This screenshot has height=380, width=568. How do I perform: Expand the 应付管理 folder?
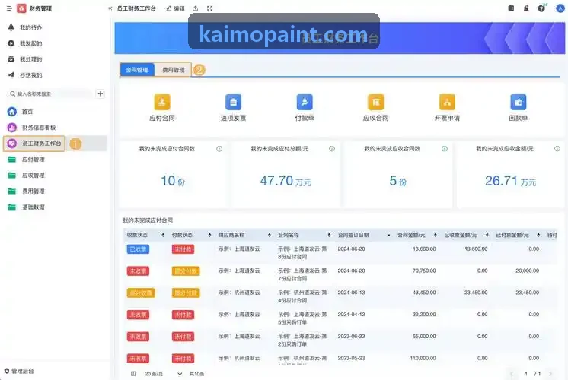click(x=33, y=160)
